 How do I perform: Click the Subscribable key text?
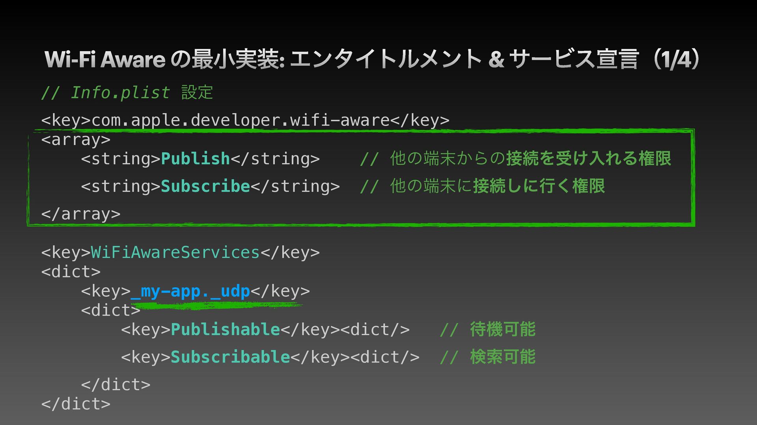coord(230,357)
